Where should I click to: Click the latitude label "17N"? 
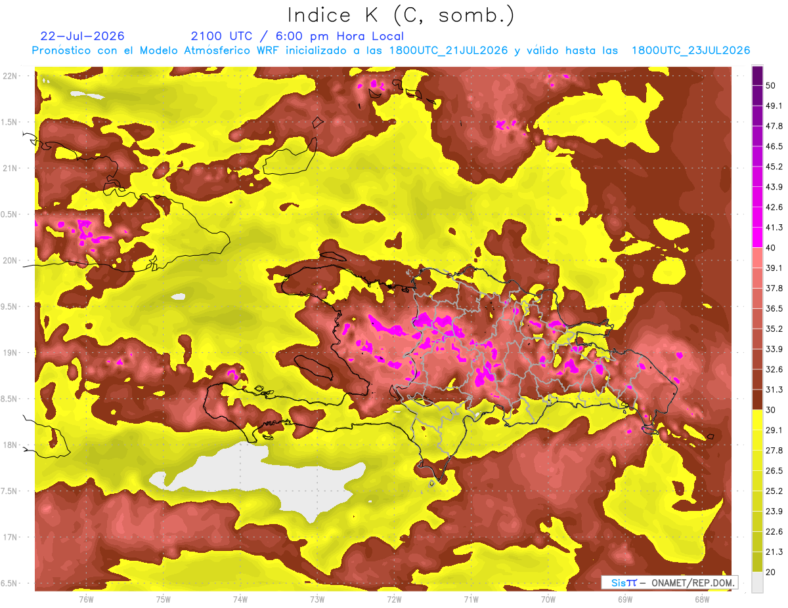click(11, 537)
